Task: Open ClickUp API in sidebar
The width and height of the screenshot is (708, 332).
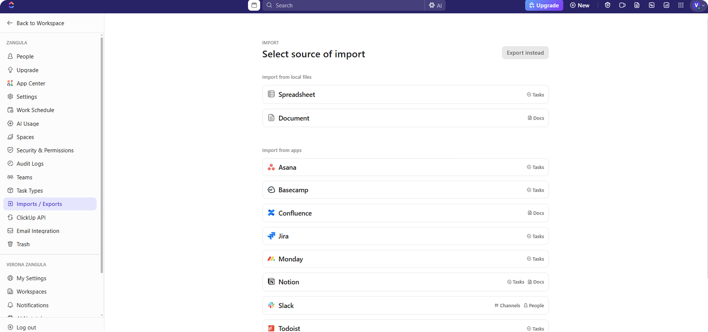Action: 50,217
